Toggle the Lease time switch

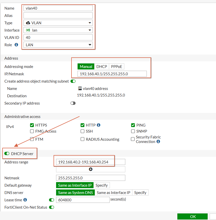[x=52, y=200]
